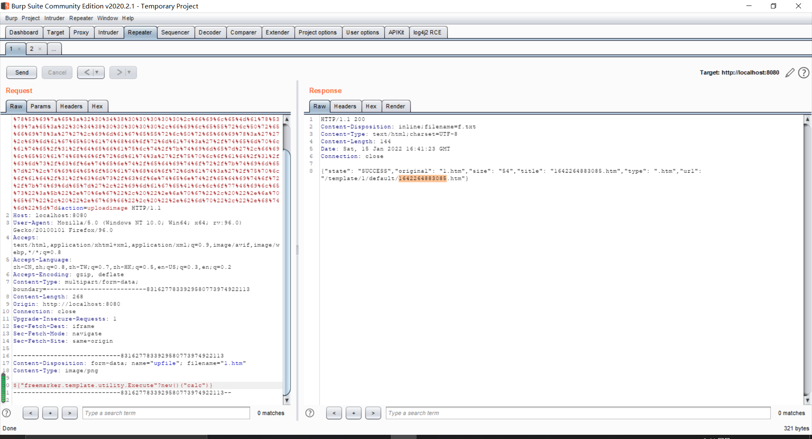Click next match button in request search

[x=70, y=413]
